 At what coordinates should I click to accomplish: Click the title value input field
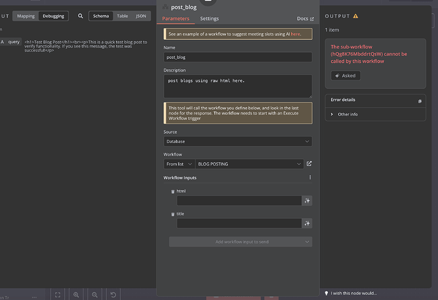239,223
